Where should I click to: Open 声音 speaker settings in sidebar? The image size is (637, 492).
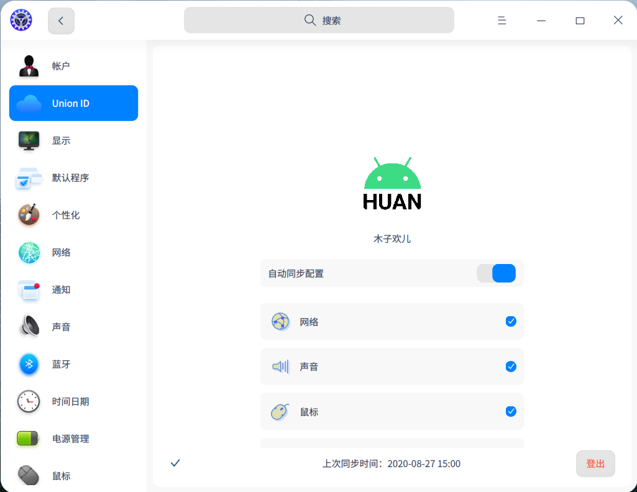tap(73, 327)
